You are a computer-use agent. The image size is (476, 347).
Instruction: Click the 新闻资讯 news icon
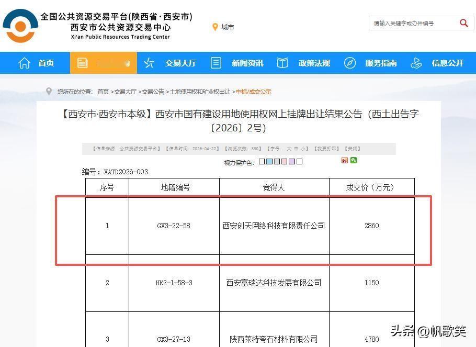pos(216,63)
